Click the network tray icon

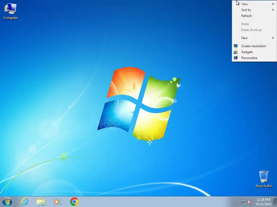[x=243, y=202]
